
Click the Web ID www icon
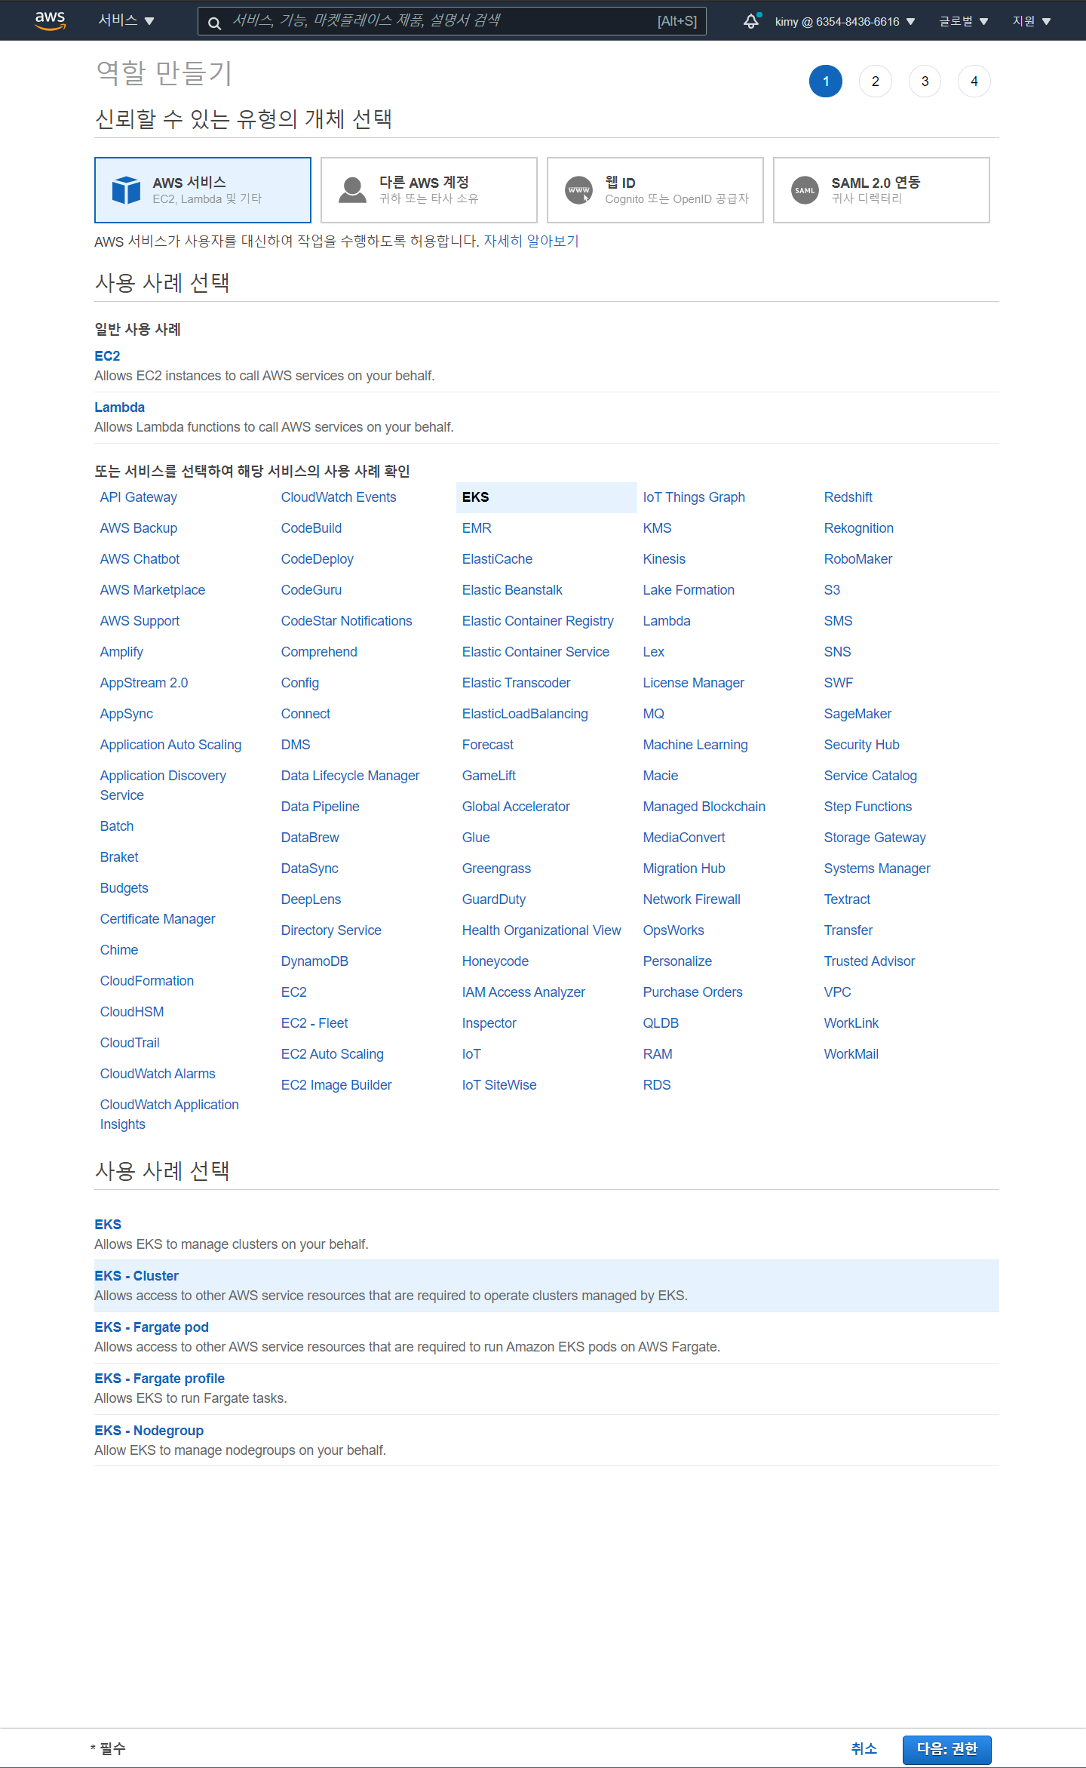pyautogui.click(x=578, y=190)
